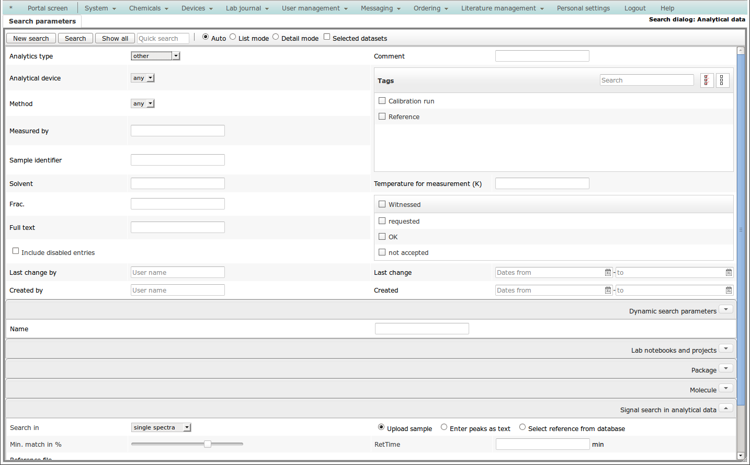Check the Witnessed checkbox

tap(382, 204)
